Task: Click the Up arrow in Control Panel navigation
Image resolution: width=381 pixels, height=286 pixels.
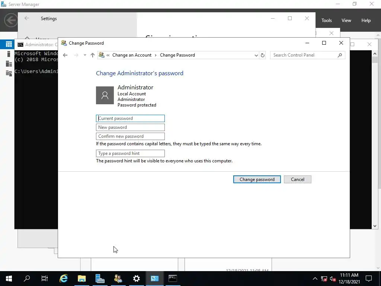Action: (93, 55)
